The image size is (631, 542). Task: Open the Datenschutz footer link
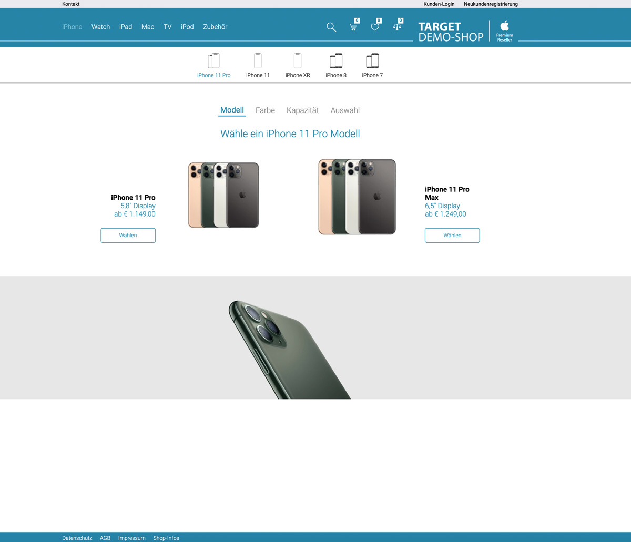(x=77, y=538)
